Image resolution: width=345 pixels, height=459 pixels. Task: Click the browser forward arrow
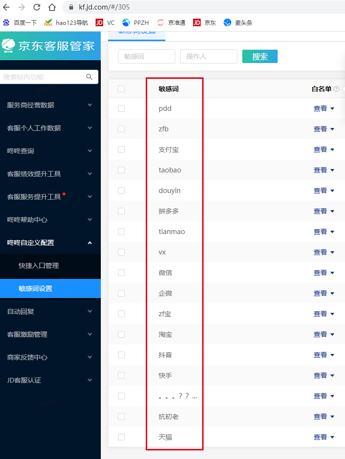pos(22,7)
